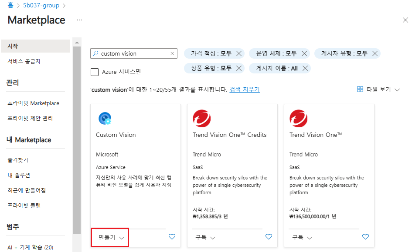Open the 타일 보기 view dropdown

(x=397, y=90)
